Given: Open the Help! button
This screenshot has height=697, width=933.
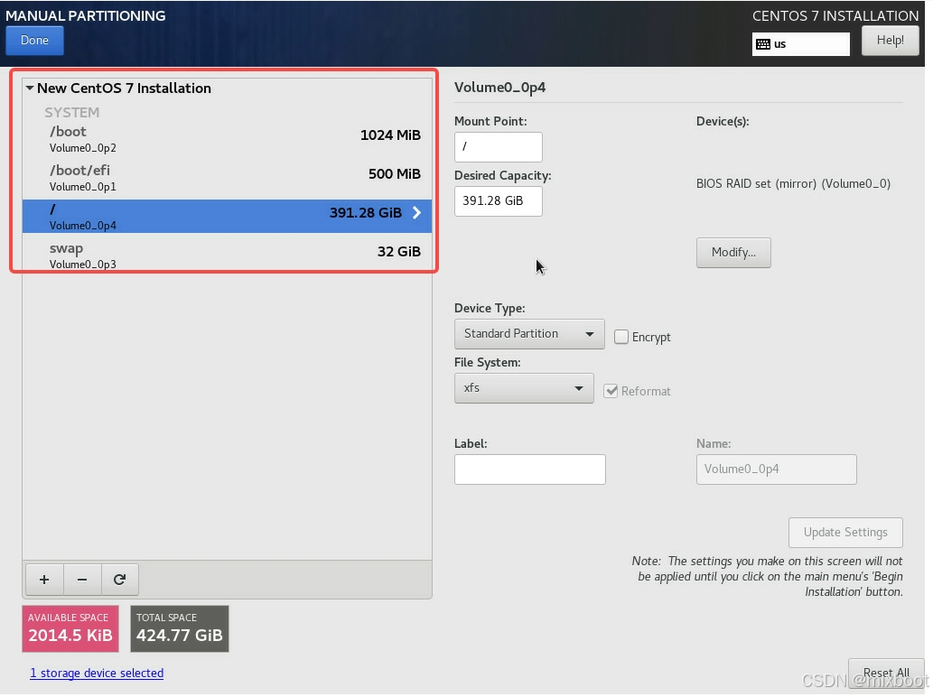Looking at the screenshot, I should (891, 41).
